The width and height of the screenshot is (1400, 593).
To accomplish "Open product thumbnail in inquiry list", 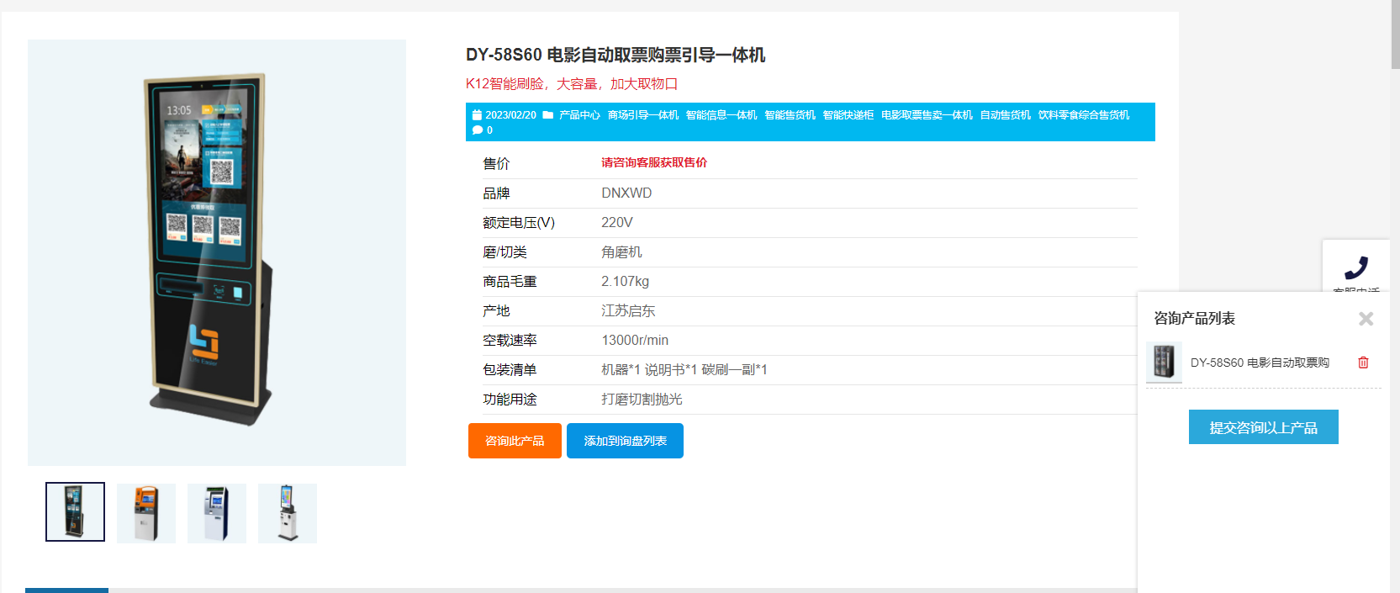I will pos(1164,363).
